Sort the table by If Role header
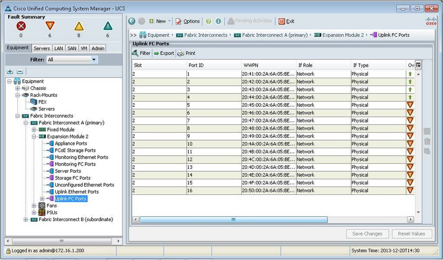 pyautogui.click(x=323, y=65)
